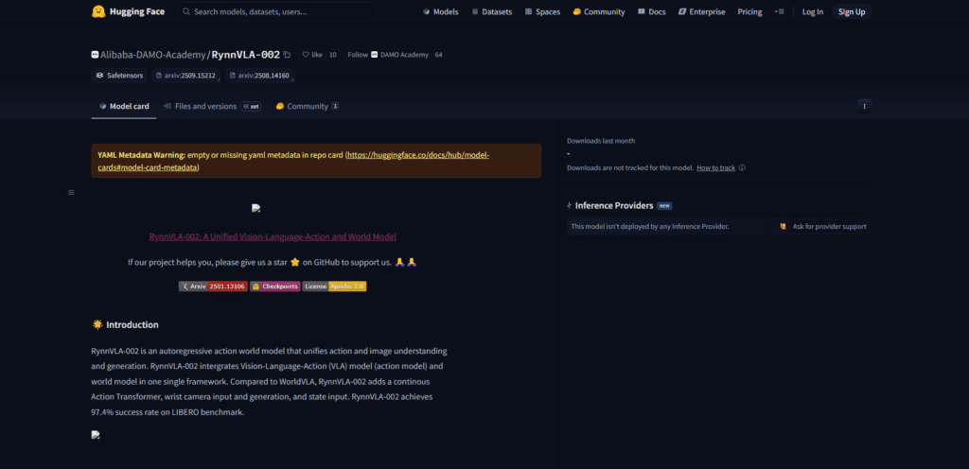This screenshot has width=969, height=469.
Task: Focus the search models input field
Action: (x=277, y=11)
